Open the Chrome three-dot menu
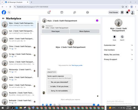The height and width of the screenshot is (110, 138). [x=136, y=7]
